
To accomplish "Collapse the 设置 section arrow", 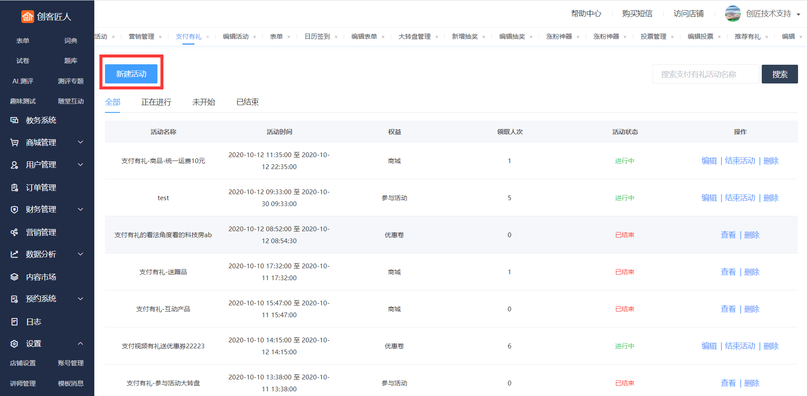I will (x=80, y=344).
